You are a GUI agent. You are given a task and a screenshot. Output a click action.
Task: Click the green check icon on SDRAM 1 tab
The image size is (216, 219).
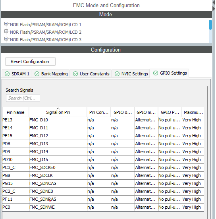7,74
